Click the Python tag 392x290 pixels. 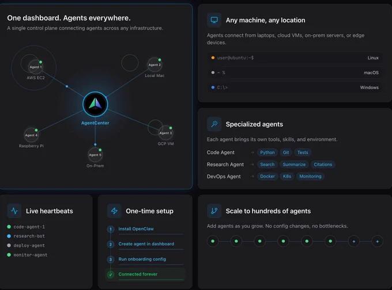click(267, 152)
